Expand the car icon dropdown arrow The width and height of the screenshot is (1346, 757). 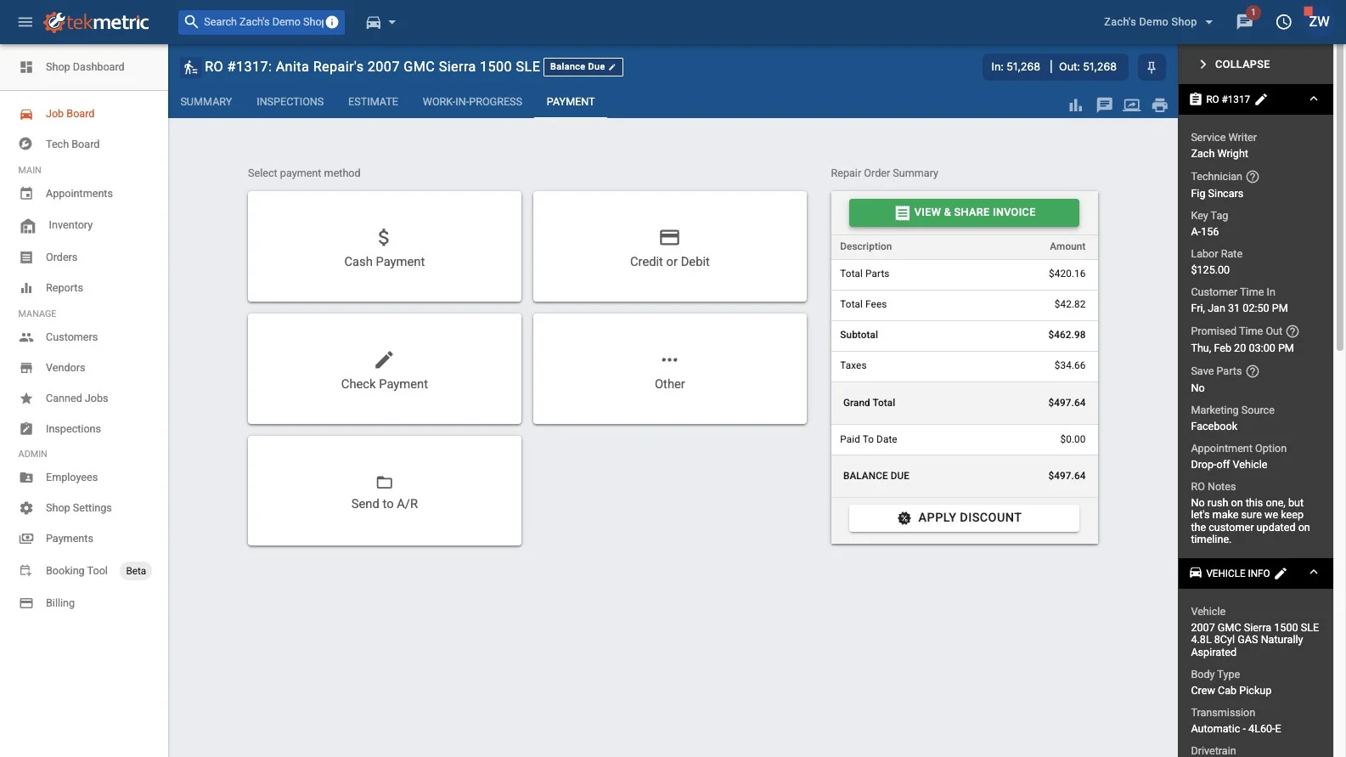[x=392, y=22]
